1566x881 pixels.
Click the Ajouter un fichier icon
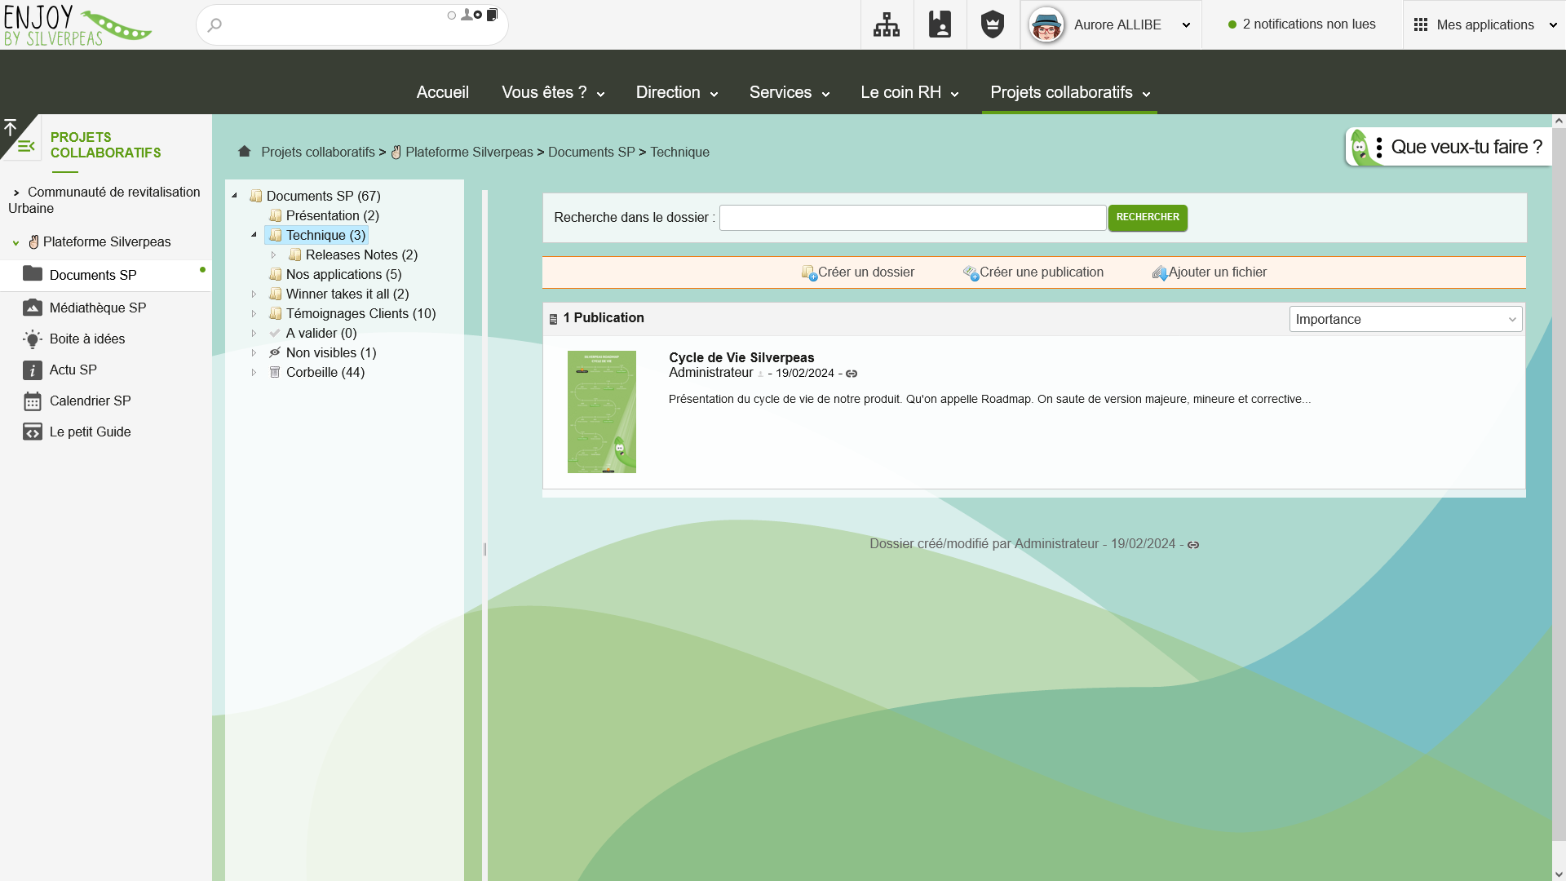(1160, 273)
